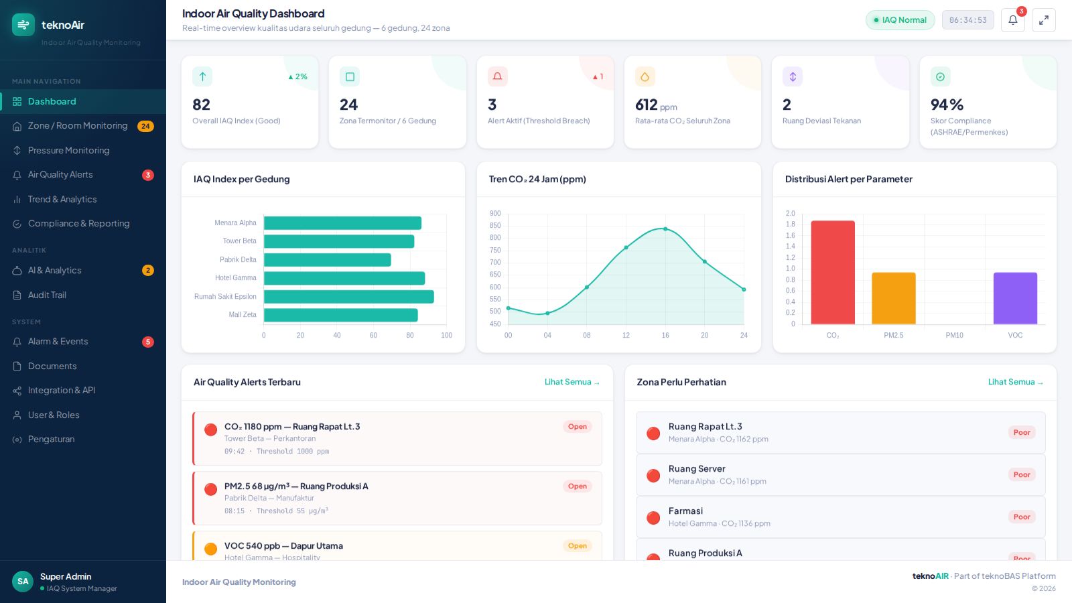Click the IAQ Normal status pill
The image size is (1072, 603).
(900, 20)
